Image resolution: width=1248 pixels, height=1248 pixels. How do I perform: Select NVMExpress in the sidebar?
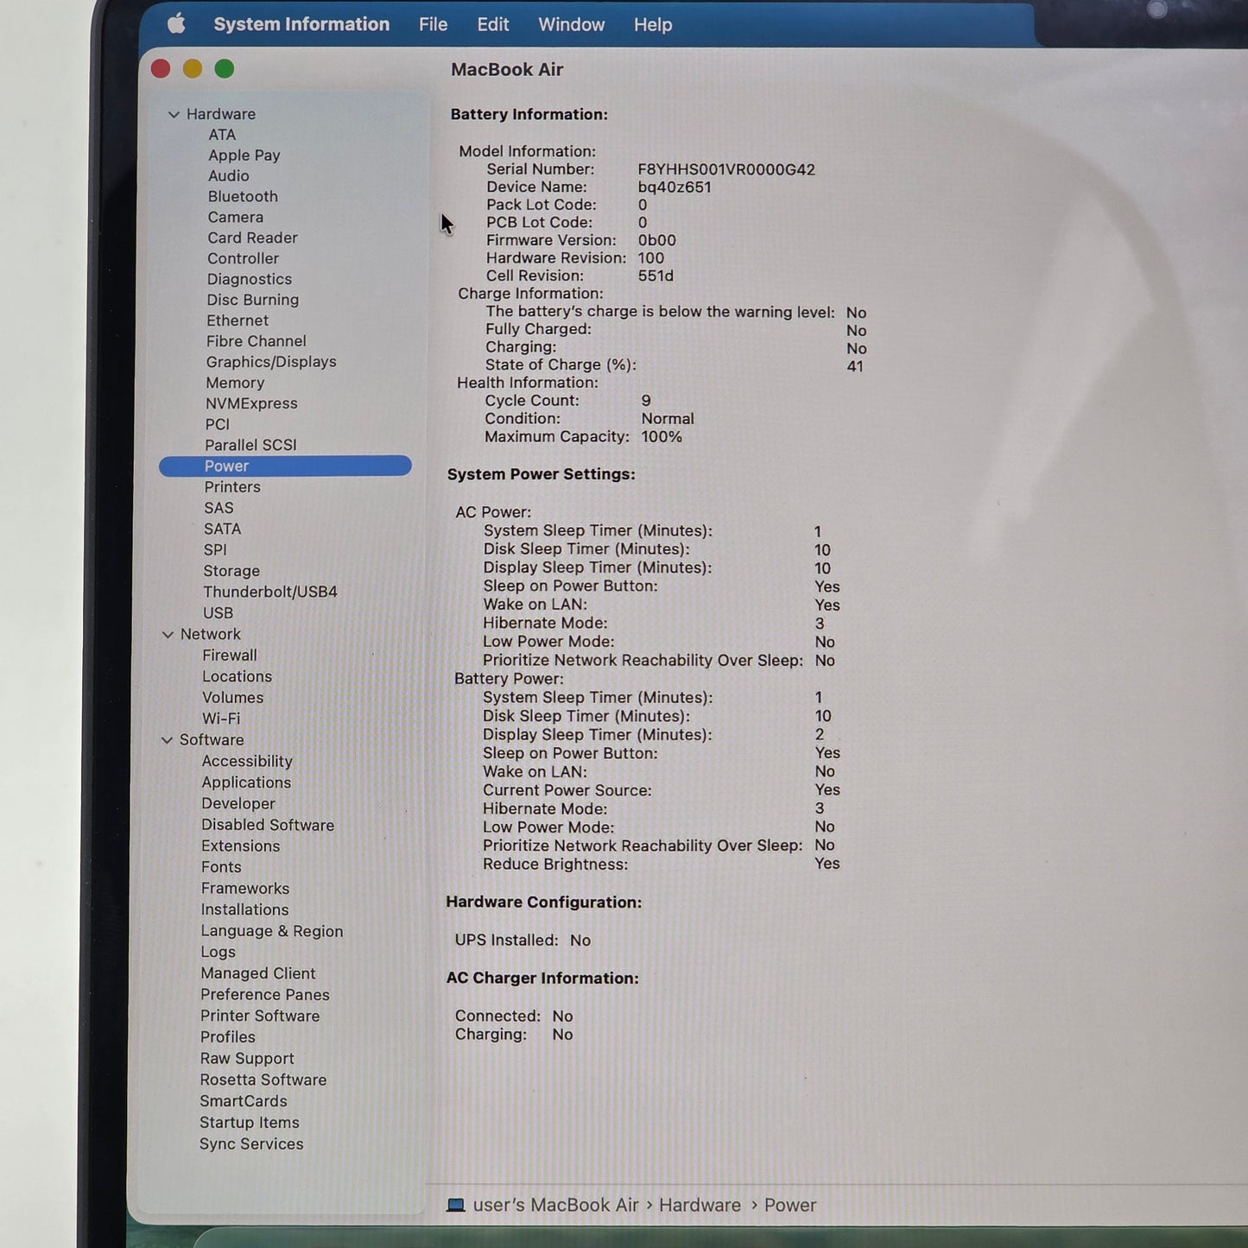point(251,403)
